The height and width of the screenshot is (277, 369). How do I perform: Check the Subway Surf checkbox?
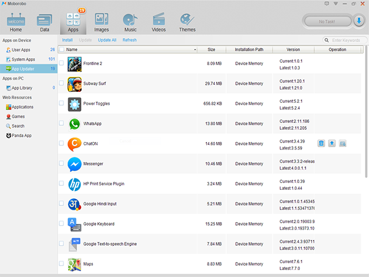tap(62, 83)
